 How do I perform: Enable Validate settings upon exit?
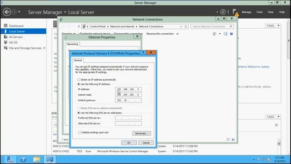coord(80,133)
